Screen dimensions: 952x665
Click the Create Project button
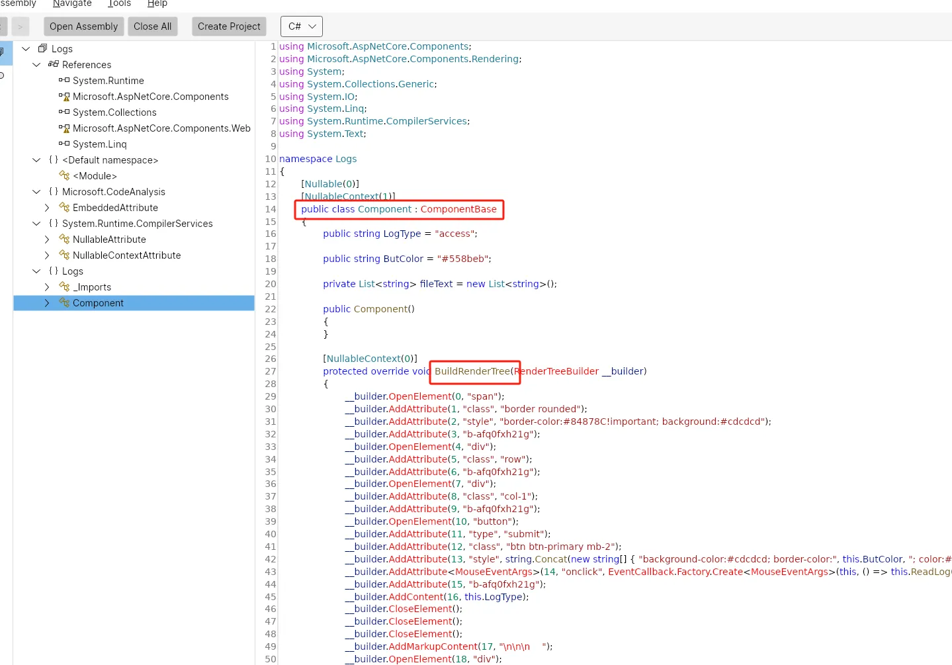tap(229, 26)
